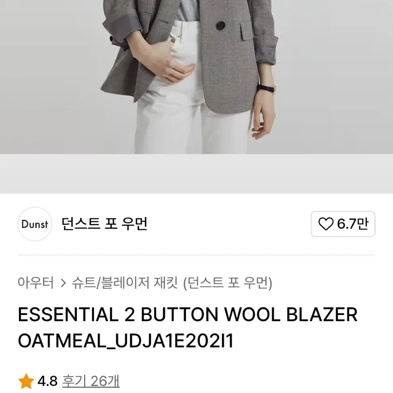Tap the model product photo
393x393 pixels.
coord(196,77)
